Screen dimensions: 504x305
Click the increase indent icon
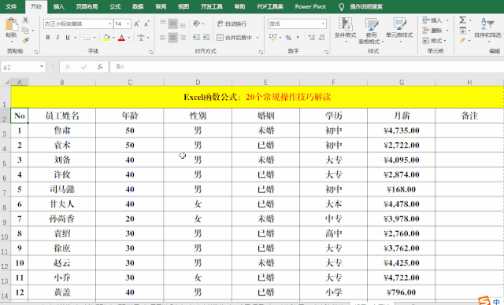[x=206, y=38]
